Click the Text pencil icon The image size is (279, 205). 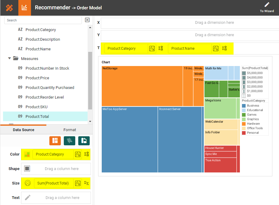click(x=28, y=197)
